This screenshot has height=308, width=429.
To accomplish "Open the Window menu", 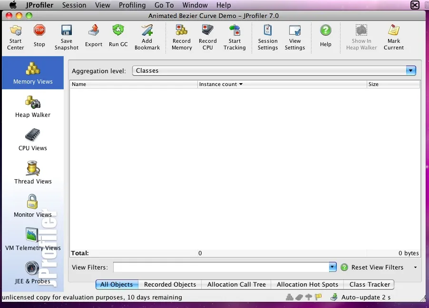I will tap(195, 5).
